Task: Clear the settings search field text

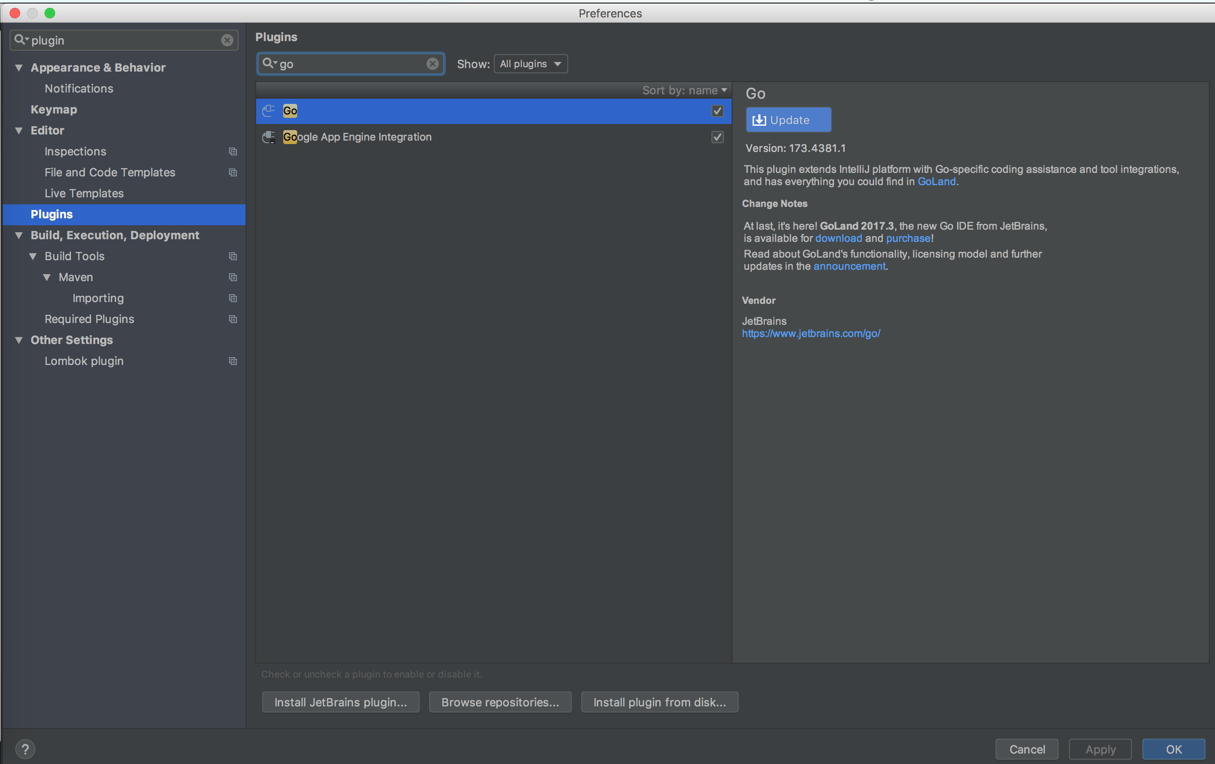Action: pyautogui.click(x=227, y=40)
